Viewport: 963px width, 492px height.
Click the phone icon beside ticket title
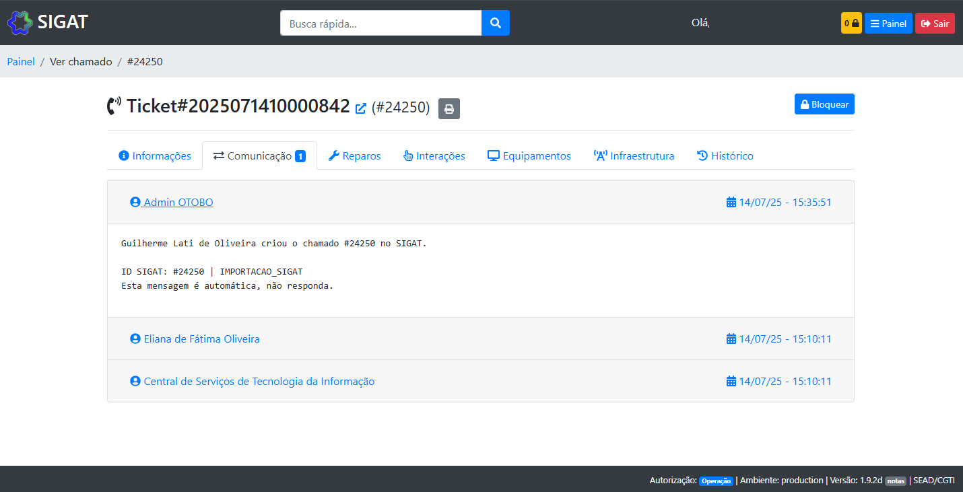[114, 106]
